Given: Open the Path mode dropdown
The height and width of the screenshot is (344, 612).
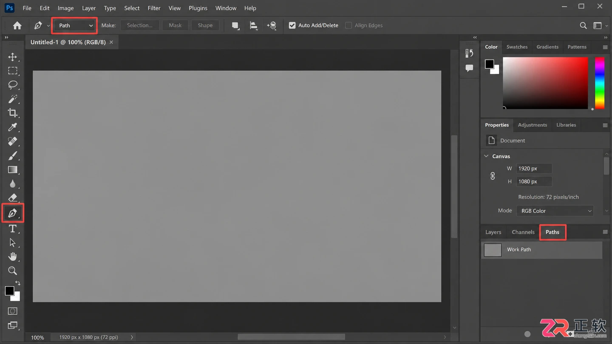Looking at the screenshot, I should click(75, 25).
